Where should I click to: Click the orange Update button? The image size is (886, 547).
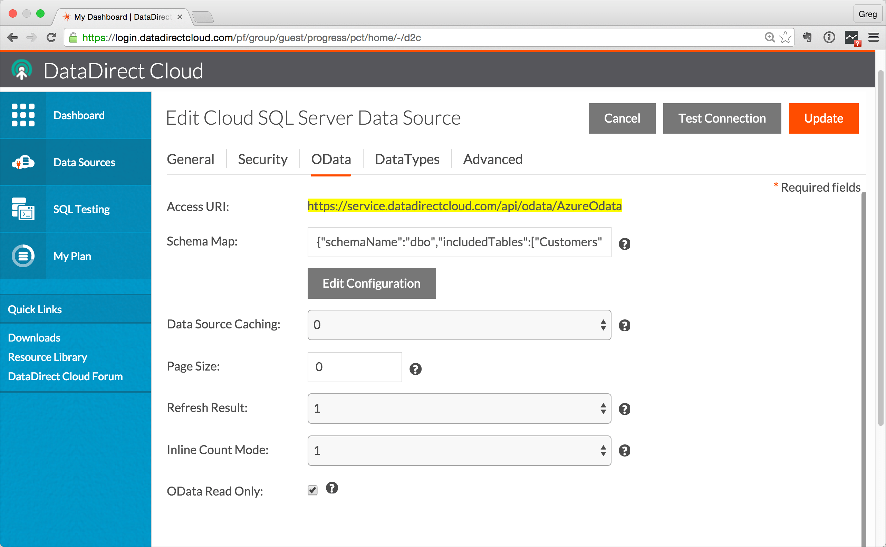[824, 118]
